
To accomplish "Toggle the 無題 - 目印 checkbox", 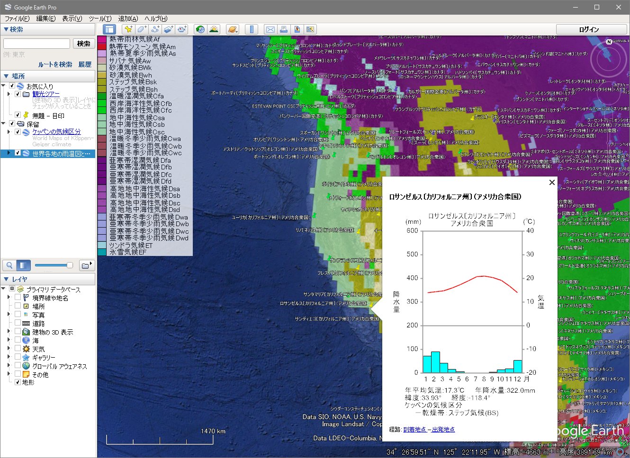I will pyautogui.click(x=18, y=115).
